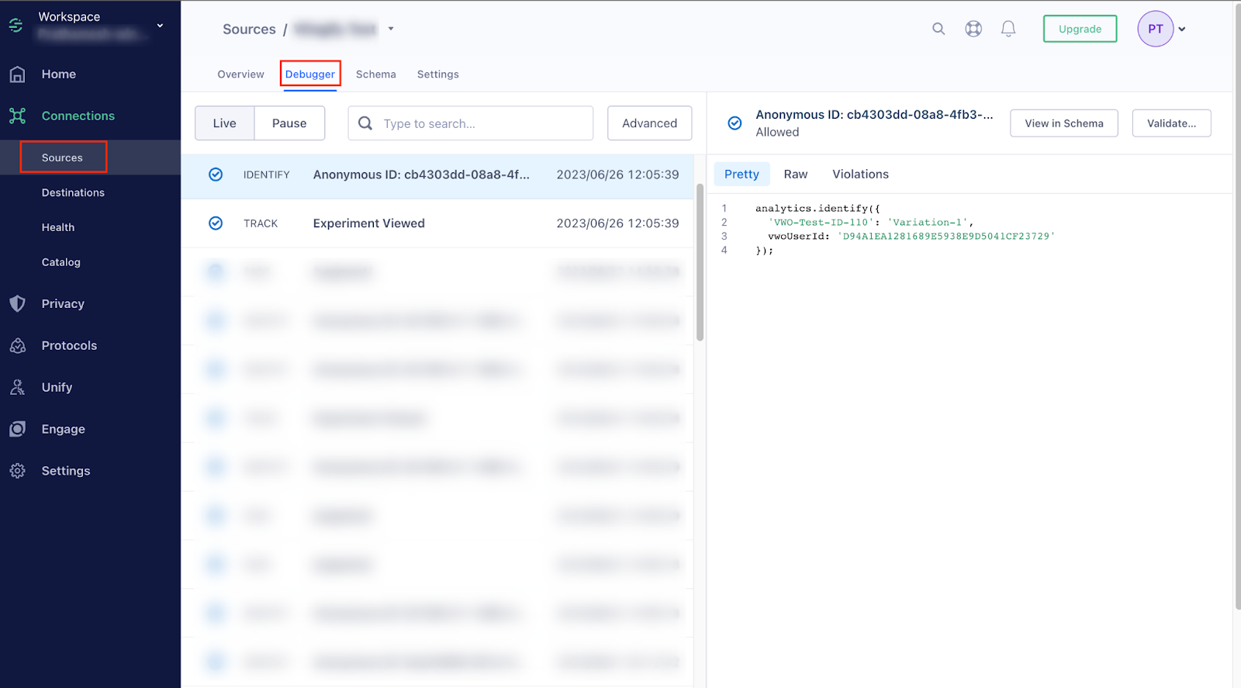Open Engage menu label
The image size is (1241, 688).
[64, 429]
